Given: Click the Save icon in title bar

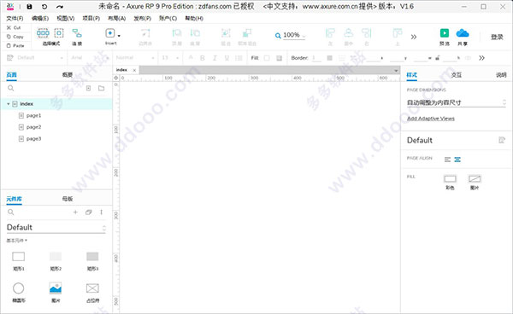Looking at the screenshot, I should [29, 7].
